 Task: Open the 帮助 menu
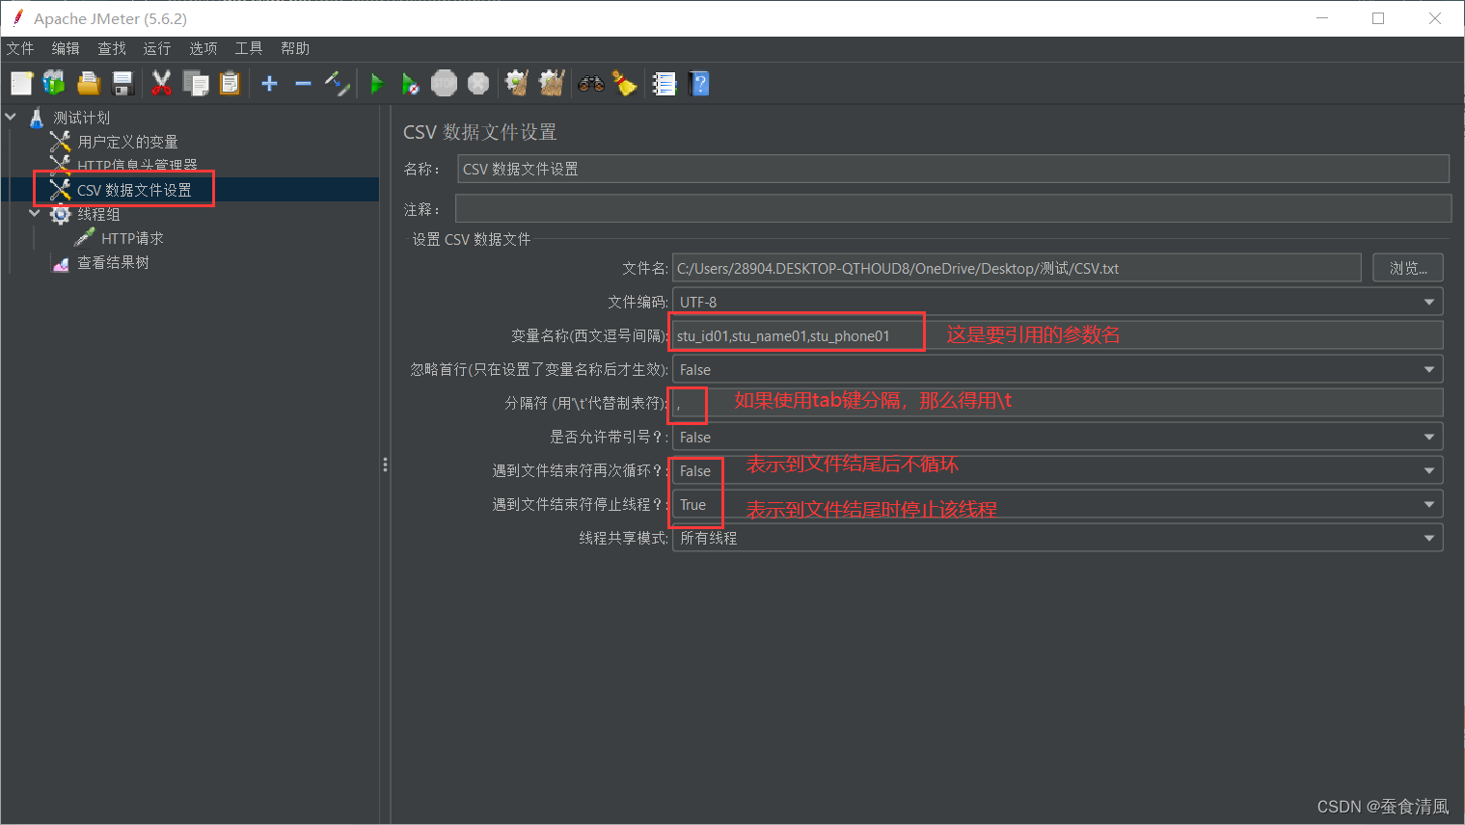[295, 48]
